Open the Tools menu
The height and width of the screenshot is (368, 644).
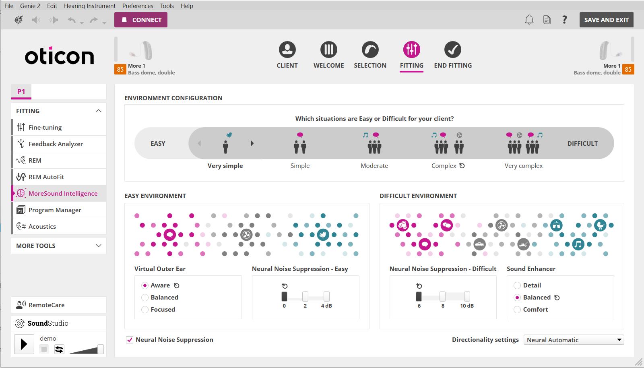click(167, 6)
